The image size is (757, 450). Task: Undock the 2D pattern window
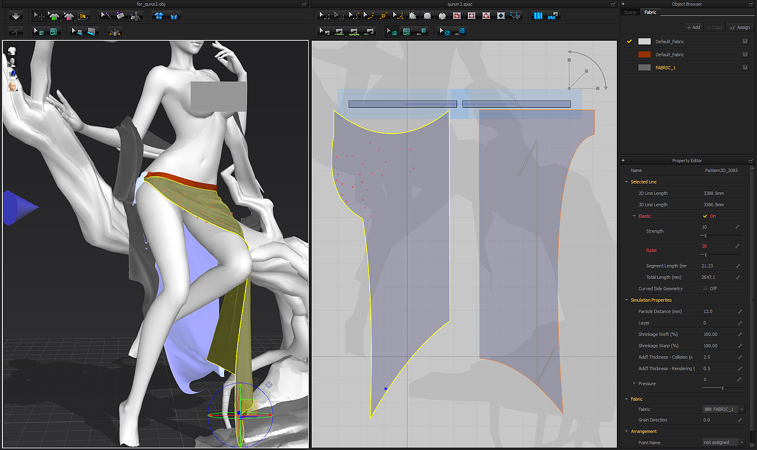(614, 4)
